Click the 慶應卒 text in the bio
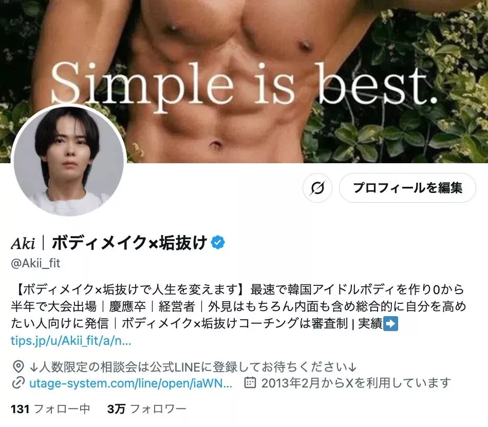The height and width of the screenshot is (427, 488). coord(127,306)
